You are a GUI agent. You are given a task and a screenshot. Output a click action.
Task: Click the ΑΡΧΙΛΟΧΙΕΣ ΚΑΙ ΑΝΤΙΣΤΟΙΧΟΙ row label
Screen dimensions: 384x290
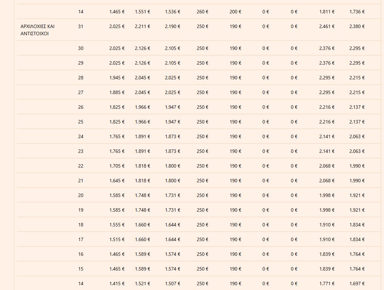[x=38, y=30]
